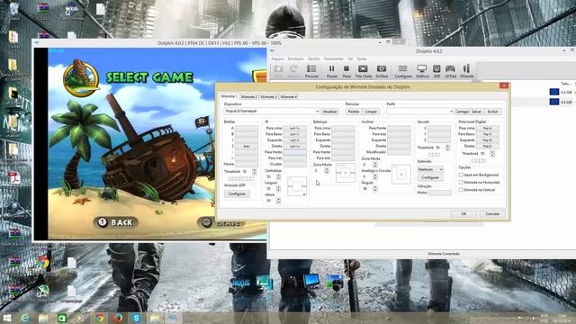Click the Home button mapping field
The height and width of the screenshot is (324, 576).
(x=247, y=164)
